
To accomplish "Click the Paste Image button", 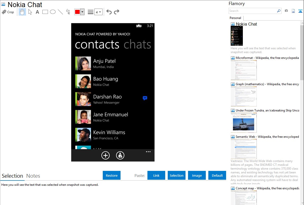I will [x=197, y=175].
